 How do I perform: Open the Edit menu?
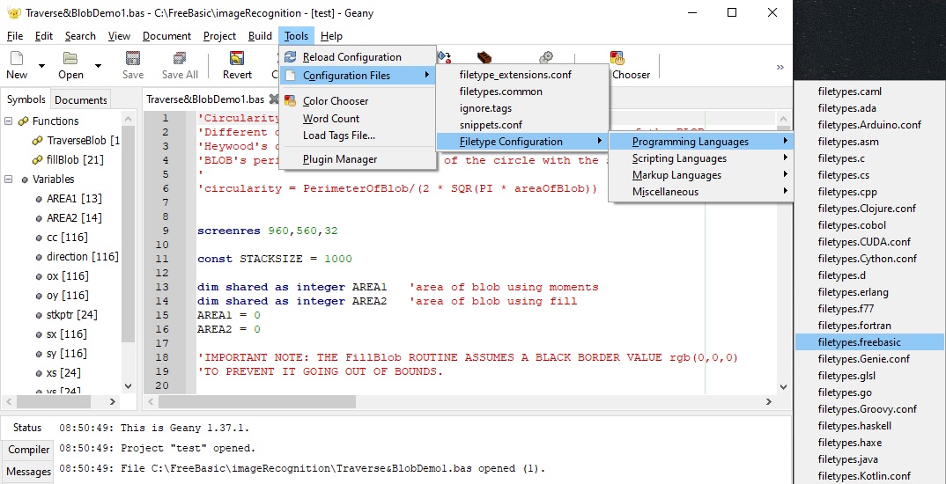point(43,36)
